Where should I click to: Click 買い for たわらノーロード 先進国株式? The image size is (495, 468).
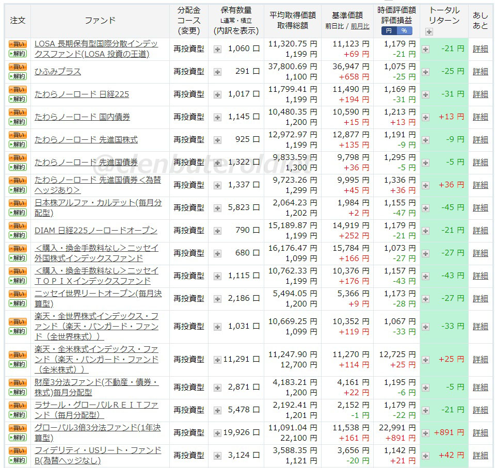18,135
